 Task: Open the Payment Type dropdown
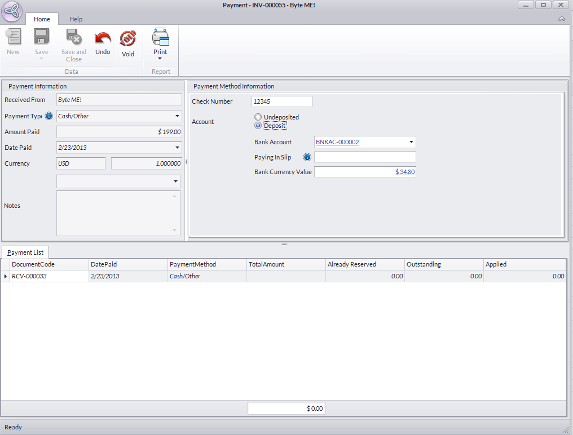177,116
